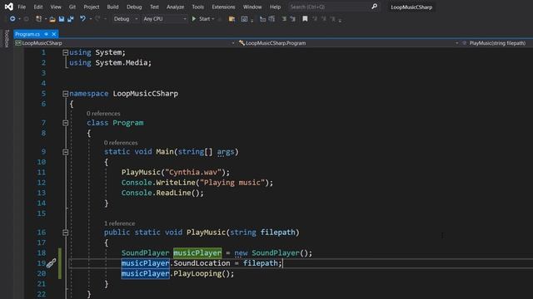Click the PlayLooping method call

click(x=197, y=273)
